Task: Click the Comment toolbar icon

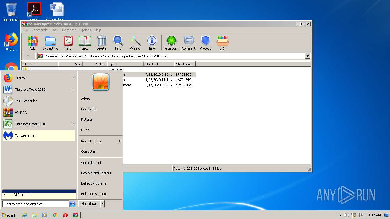Action: coord(189,43)
